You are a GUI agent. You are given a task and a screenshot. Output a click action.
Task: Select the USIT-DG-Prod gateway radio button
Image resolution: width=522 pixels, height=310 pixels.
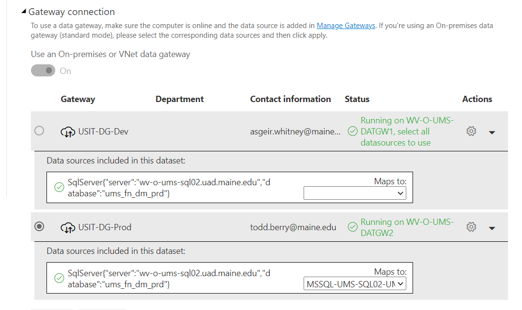click(39, 226)
